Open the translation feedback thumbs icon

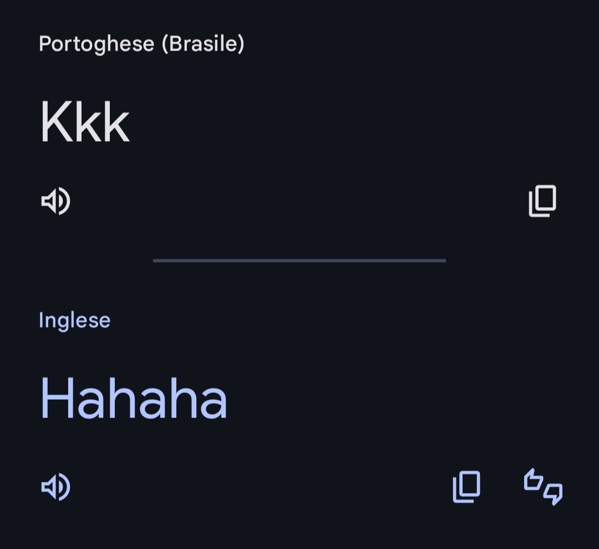[x=543, y=487]
